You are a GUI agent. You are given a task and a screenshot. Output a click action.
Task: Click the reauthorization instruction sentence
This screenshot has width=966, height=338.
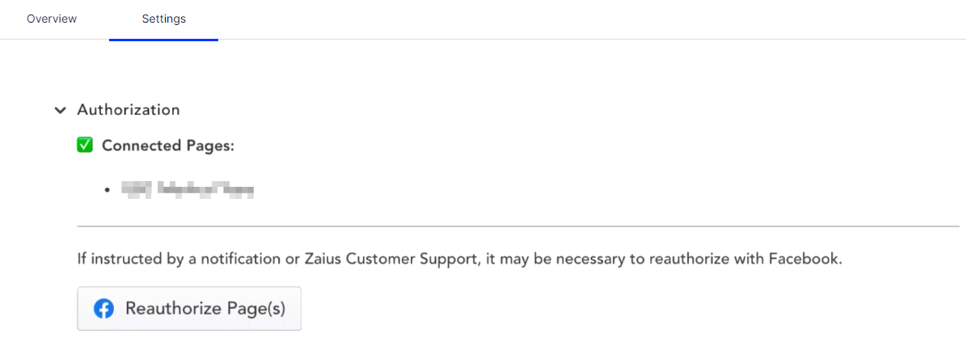tap(459, 260)
